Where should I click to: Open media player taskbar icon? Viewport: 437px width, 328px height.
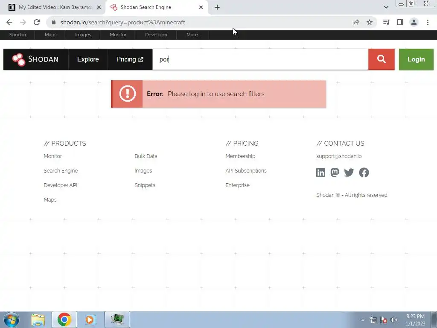point(90,319)
